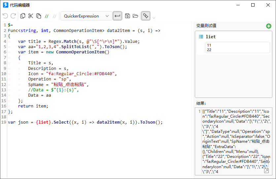
Task: Click the result JSON text area
Action: tap(235, 141)
